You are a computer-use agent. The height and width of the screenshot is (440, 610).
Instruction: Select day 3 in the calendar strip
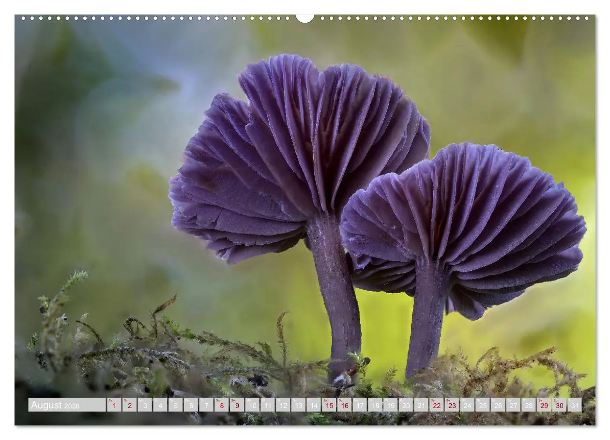145,405
